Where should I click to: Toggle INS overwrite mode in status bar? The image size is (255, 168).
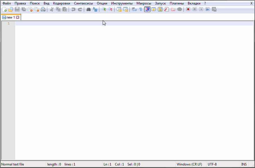244,164
